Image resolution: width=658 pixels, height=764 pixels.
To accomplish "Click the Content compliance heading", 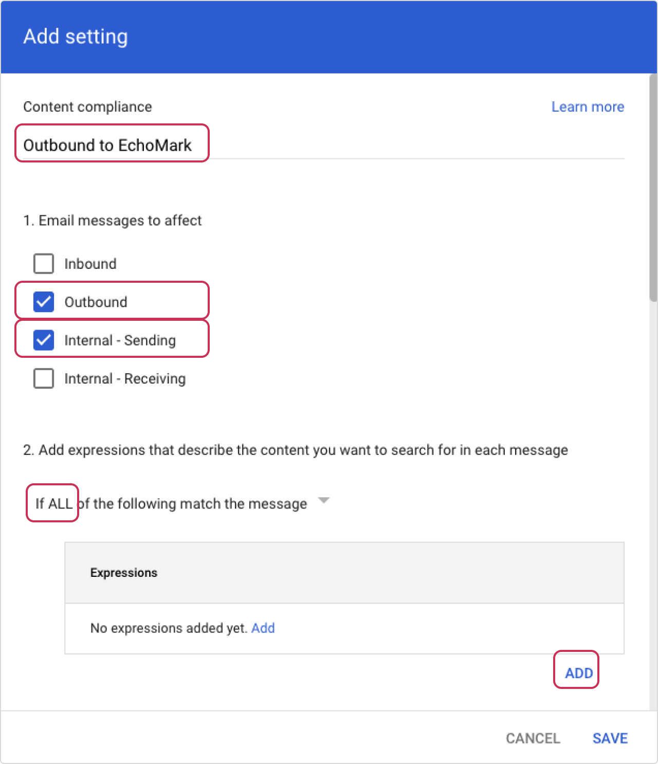I will [87, 107].
